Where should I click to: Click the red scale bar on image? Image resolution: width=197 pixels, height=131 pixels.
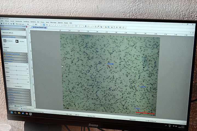click(x=145, y=113)
